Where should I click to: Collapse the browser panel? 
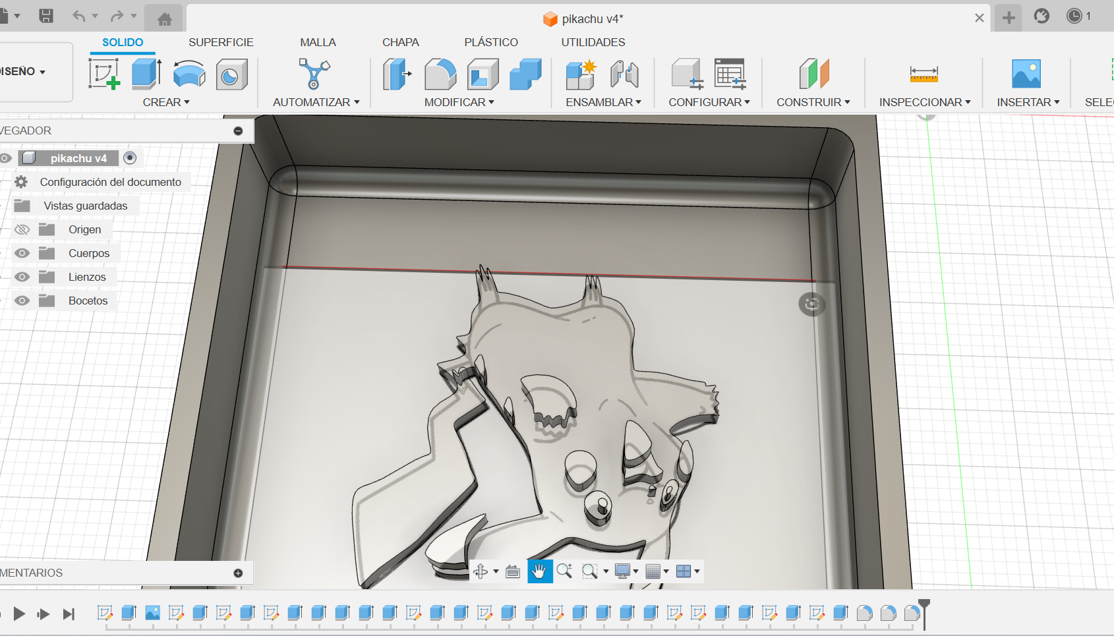click(238, 131)
